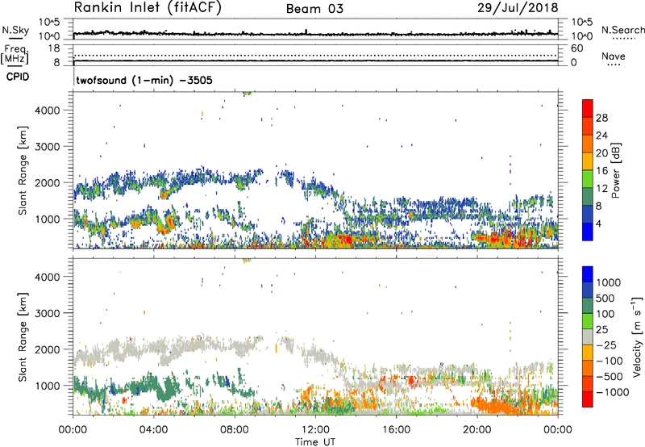Click the dotted line sample under 'Nave'
This screenshot has width=645, height=447.
(614, 65)
